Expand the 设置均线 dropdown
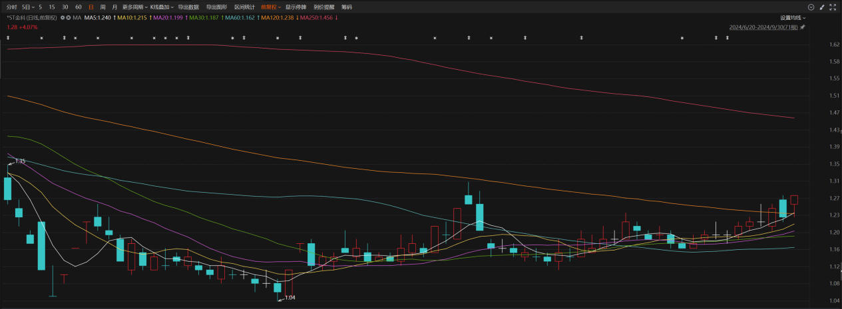Image resolution: width=842 pixels, height=309 pixels. 793,18
